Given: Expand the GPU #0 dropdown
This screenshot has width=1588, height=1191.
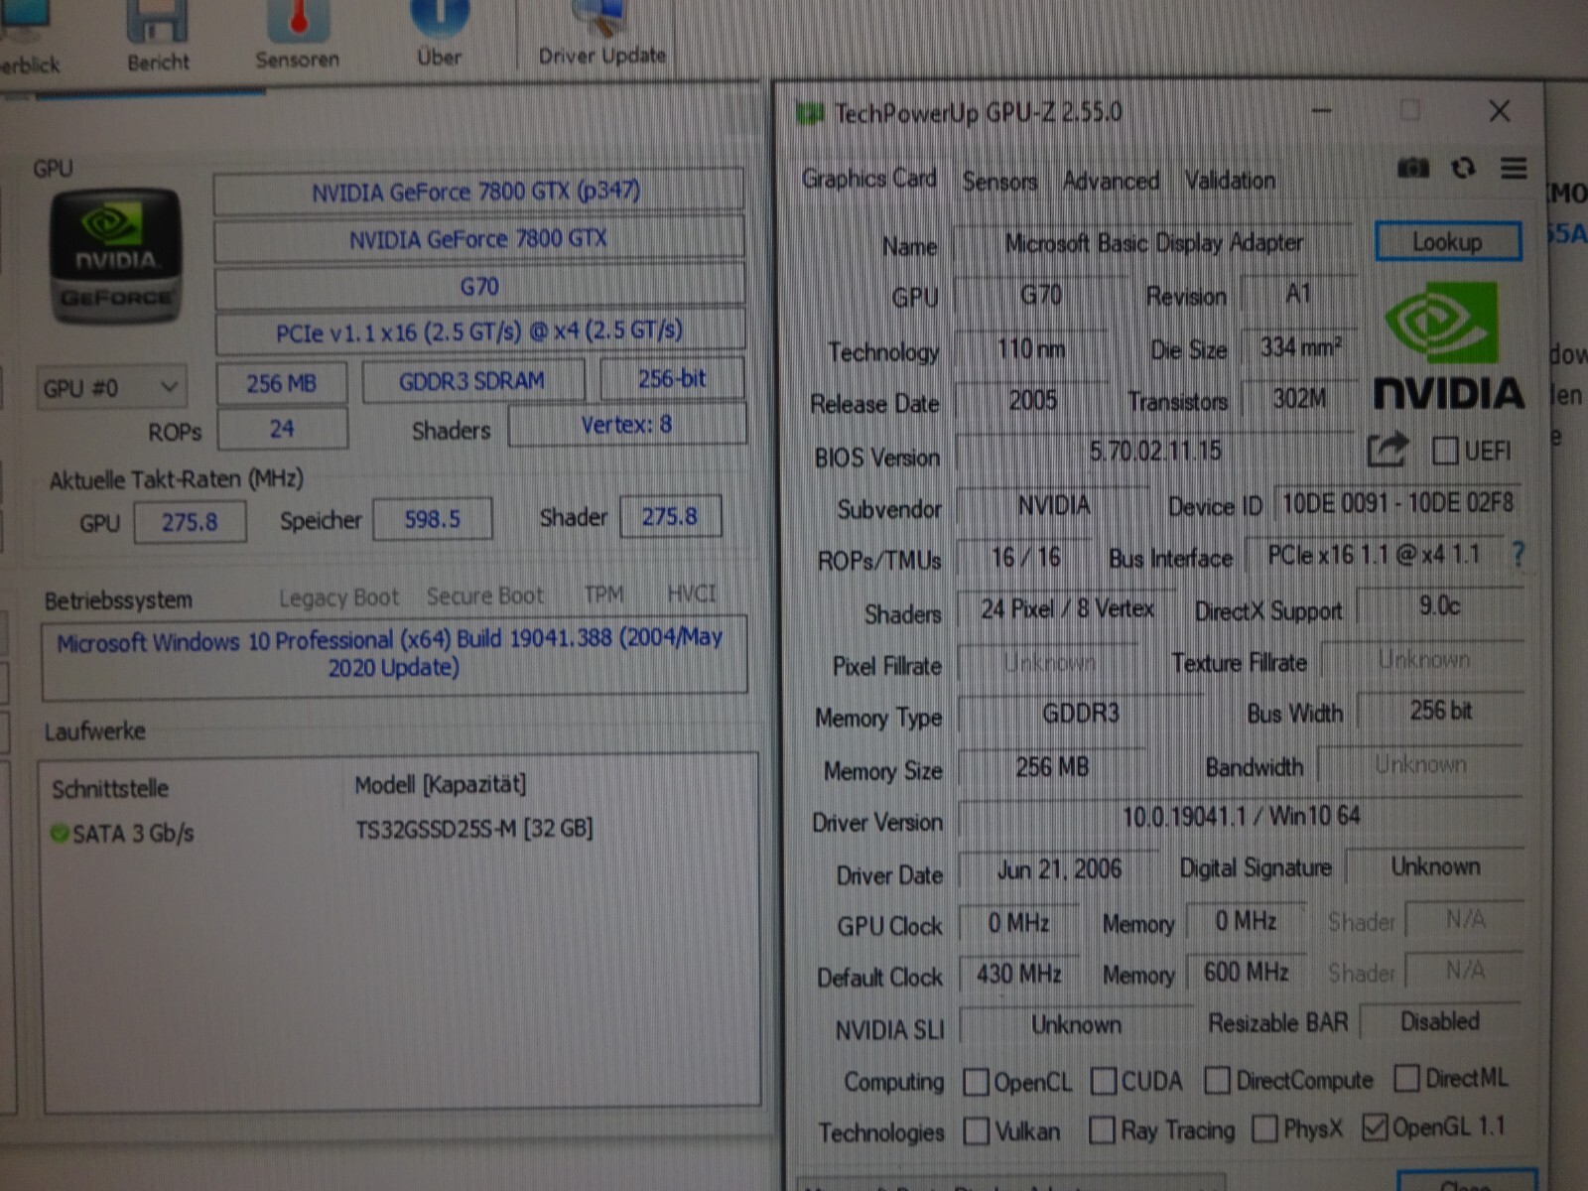Looking at the screenshot, I should pos(111,387).
